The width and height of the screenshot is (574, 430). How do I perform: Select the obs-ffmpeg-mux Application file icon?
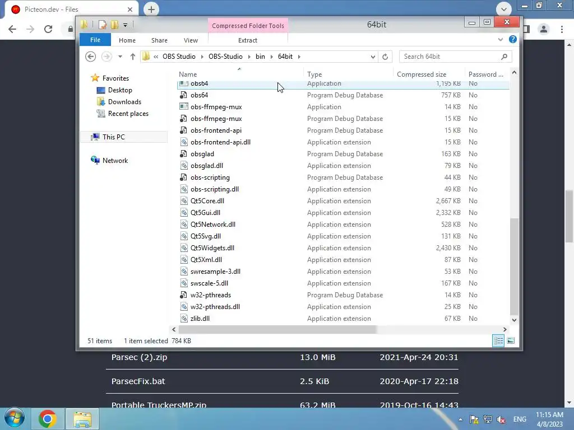pyautogui.click(x=184, y=107)
